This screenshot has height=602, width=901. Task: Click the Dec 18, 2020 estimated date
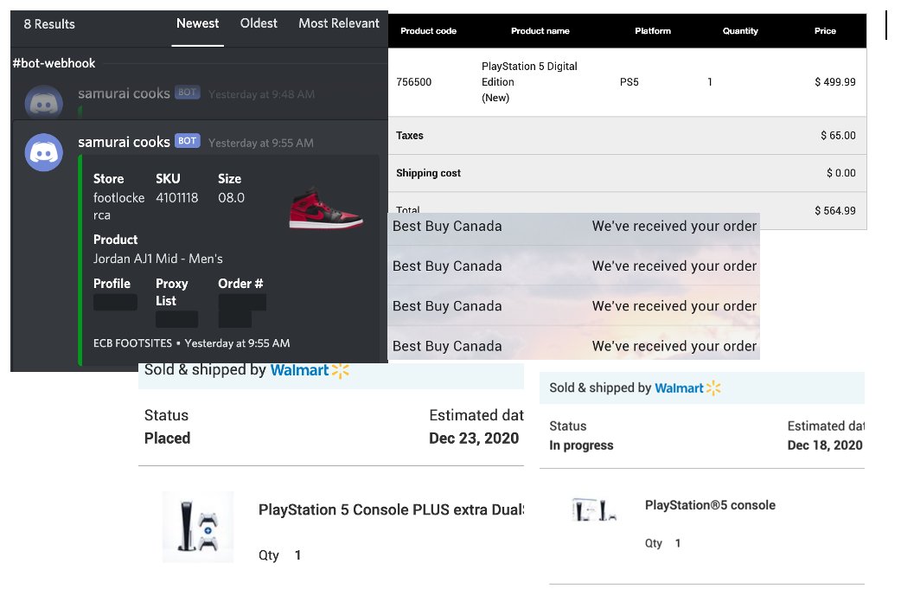click(x=825, y=445)
